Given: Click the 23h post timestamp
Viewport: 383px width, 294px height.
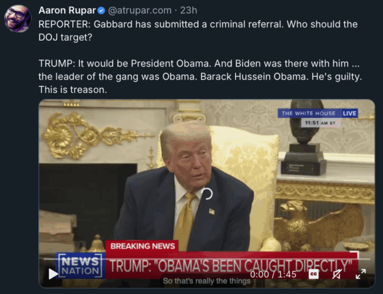Looking at the screenshot, I should coord(189,10).
